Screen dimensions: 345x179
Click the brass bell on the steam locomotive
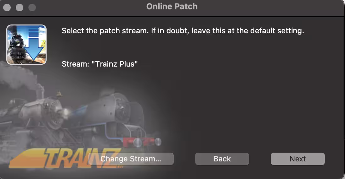59,94
